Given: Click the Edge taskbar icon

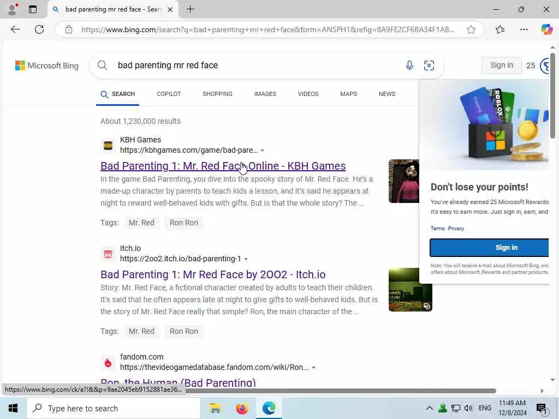Looking at the screenshot, I should click(x=269, y=408).
